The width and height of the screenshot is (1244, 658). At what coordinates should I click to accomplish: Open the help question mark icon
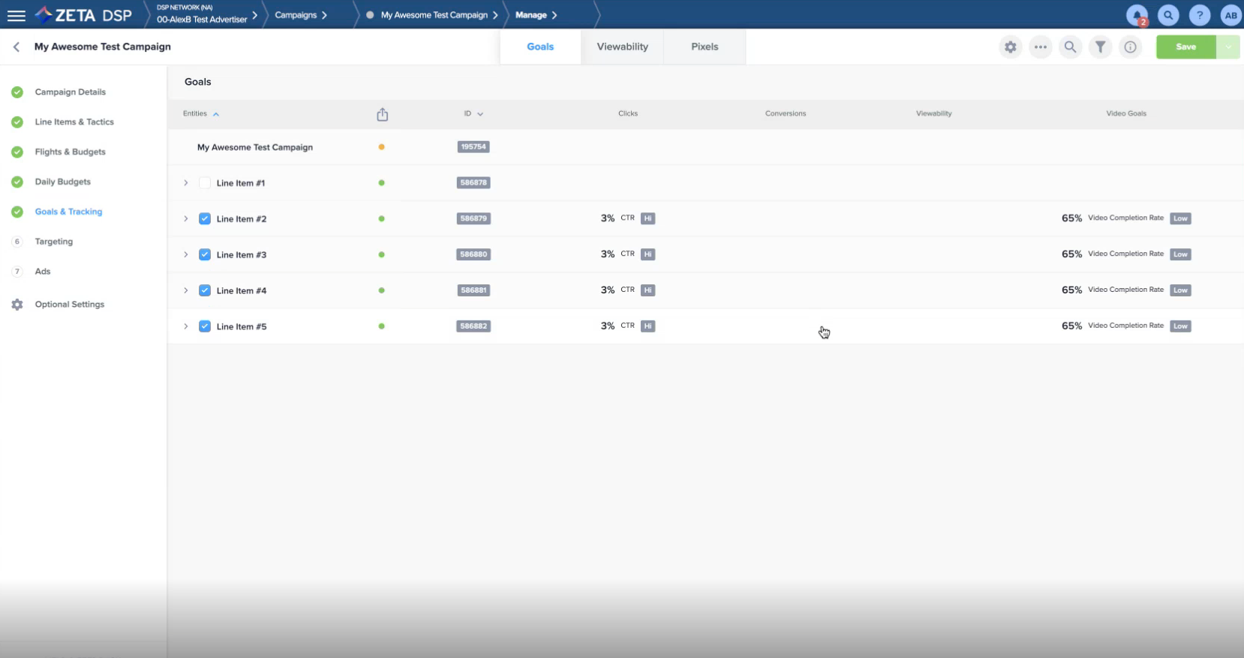(1199, 15)
